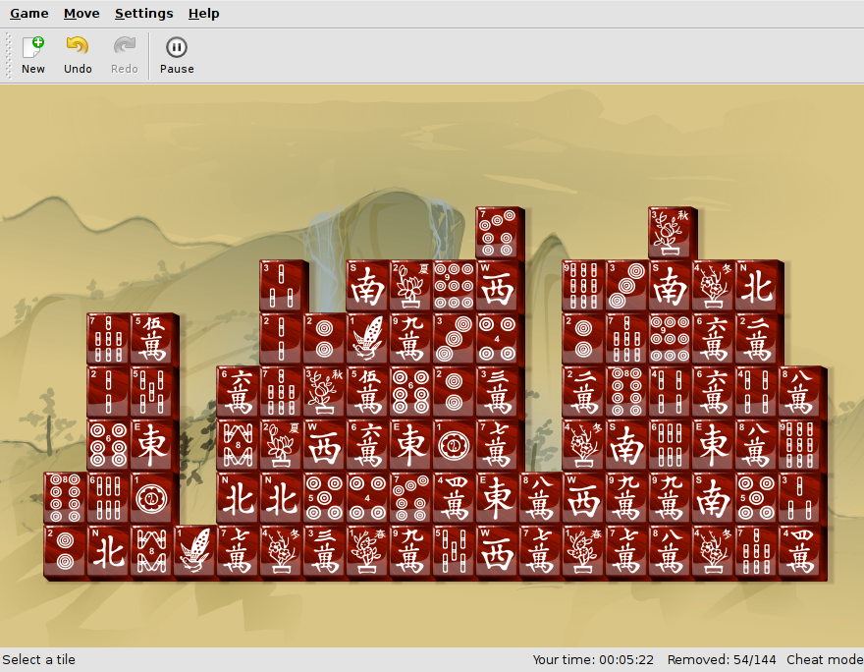Open the Help menu
The image size is (864, 672).
point(203,14)
